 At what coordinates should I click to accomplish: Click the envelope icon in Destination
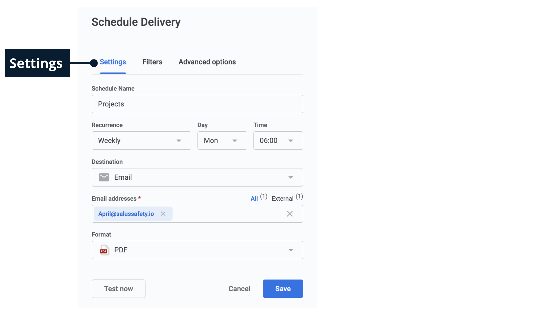click(104, 177)
